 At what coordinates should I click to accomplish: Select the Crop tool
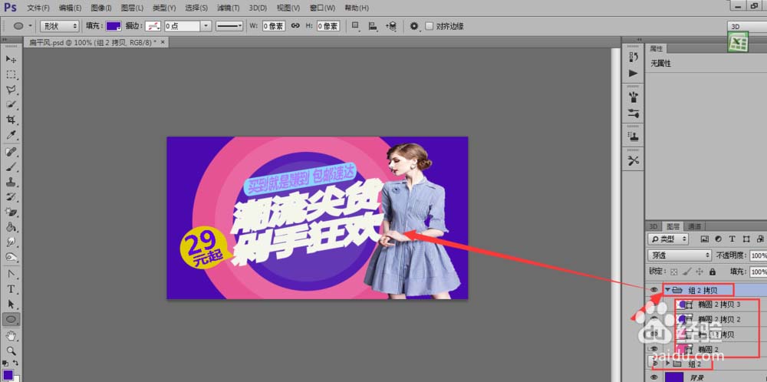tap(11, 120)
